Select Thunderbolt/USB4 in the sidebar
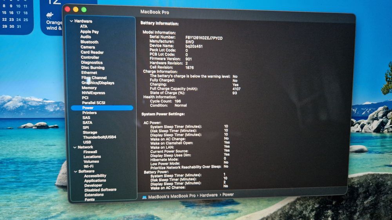The height and width of the screenshot is (220, 392). pos(100,137)
